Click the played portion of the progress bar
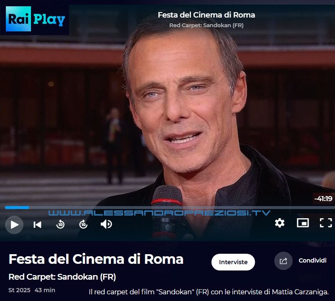This screenshot has width=335, height=301. tap(17, 207)
